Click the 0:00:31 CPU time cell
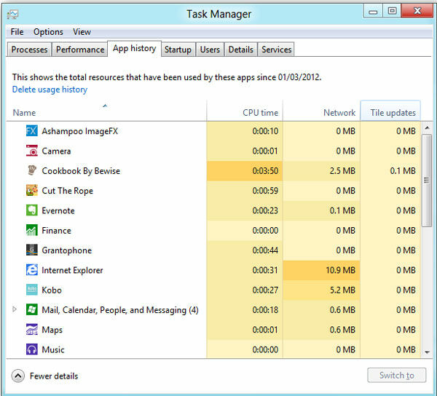437x396 pixels. point(245,270)
